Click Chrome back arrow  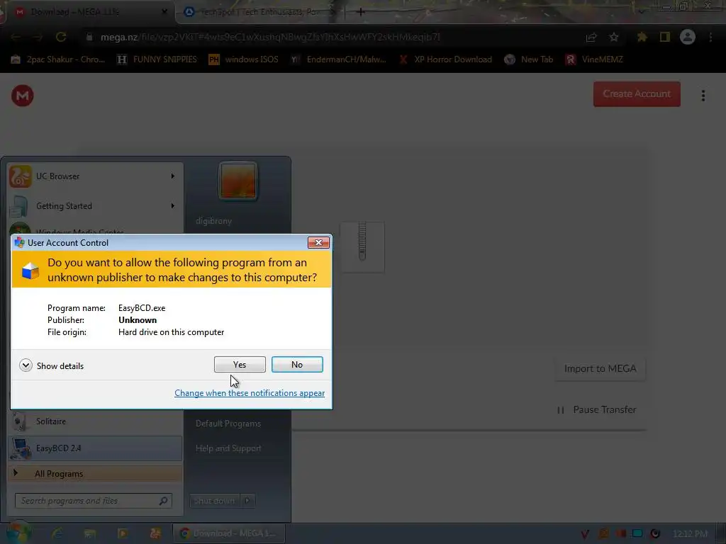coord(16,37)
